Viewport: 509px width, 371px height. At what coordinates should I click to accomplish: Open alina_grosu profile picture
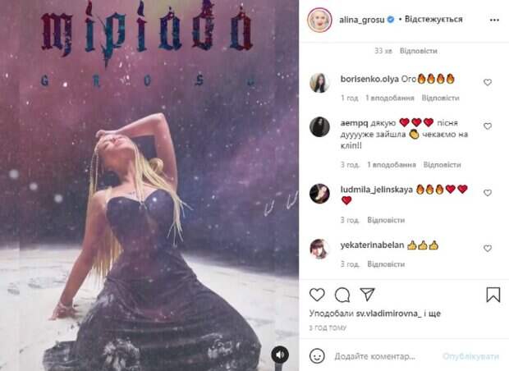click(x=319, y=21)
